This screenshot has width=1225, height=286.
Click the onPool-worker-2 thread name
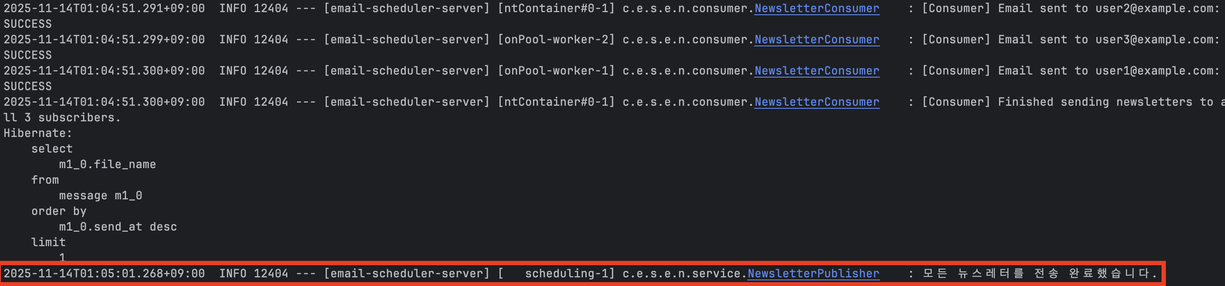tap(556, 40)
